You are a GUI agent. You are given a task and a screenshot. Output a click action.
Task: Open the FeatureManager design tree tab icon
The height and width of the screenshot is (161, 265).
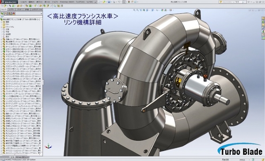click(x=2, y=14)
